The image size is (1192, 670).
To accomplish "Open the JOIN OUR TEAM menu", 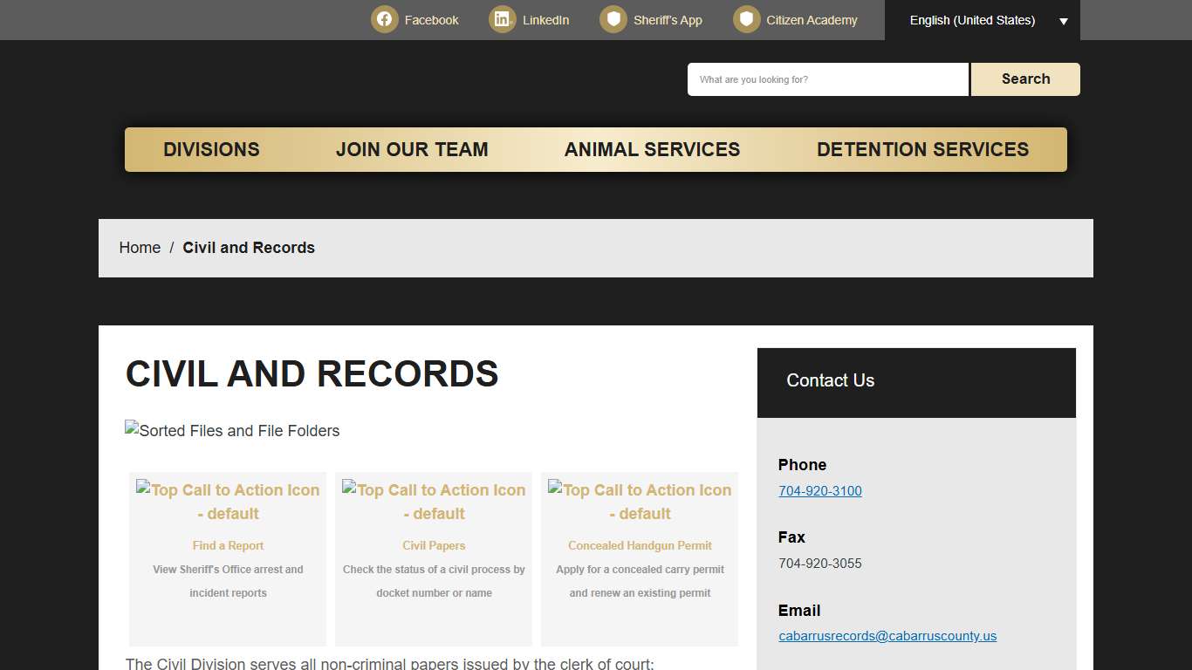I will click(x=411, y=149).
